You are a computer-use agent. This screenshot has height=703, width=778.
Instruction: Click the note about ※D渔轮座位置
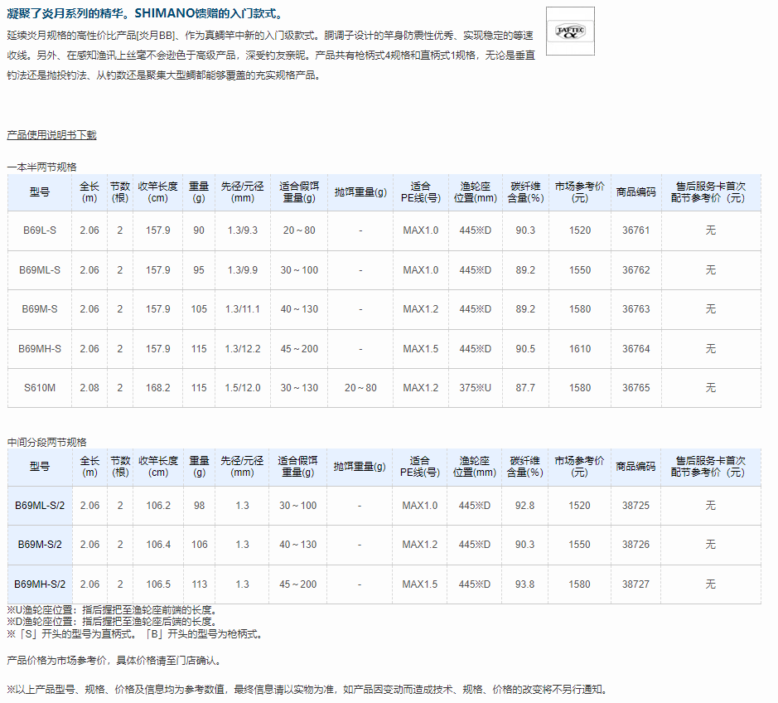coord(112,622)
